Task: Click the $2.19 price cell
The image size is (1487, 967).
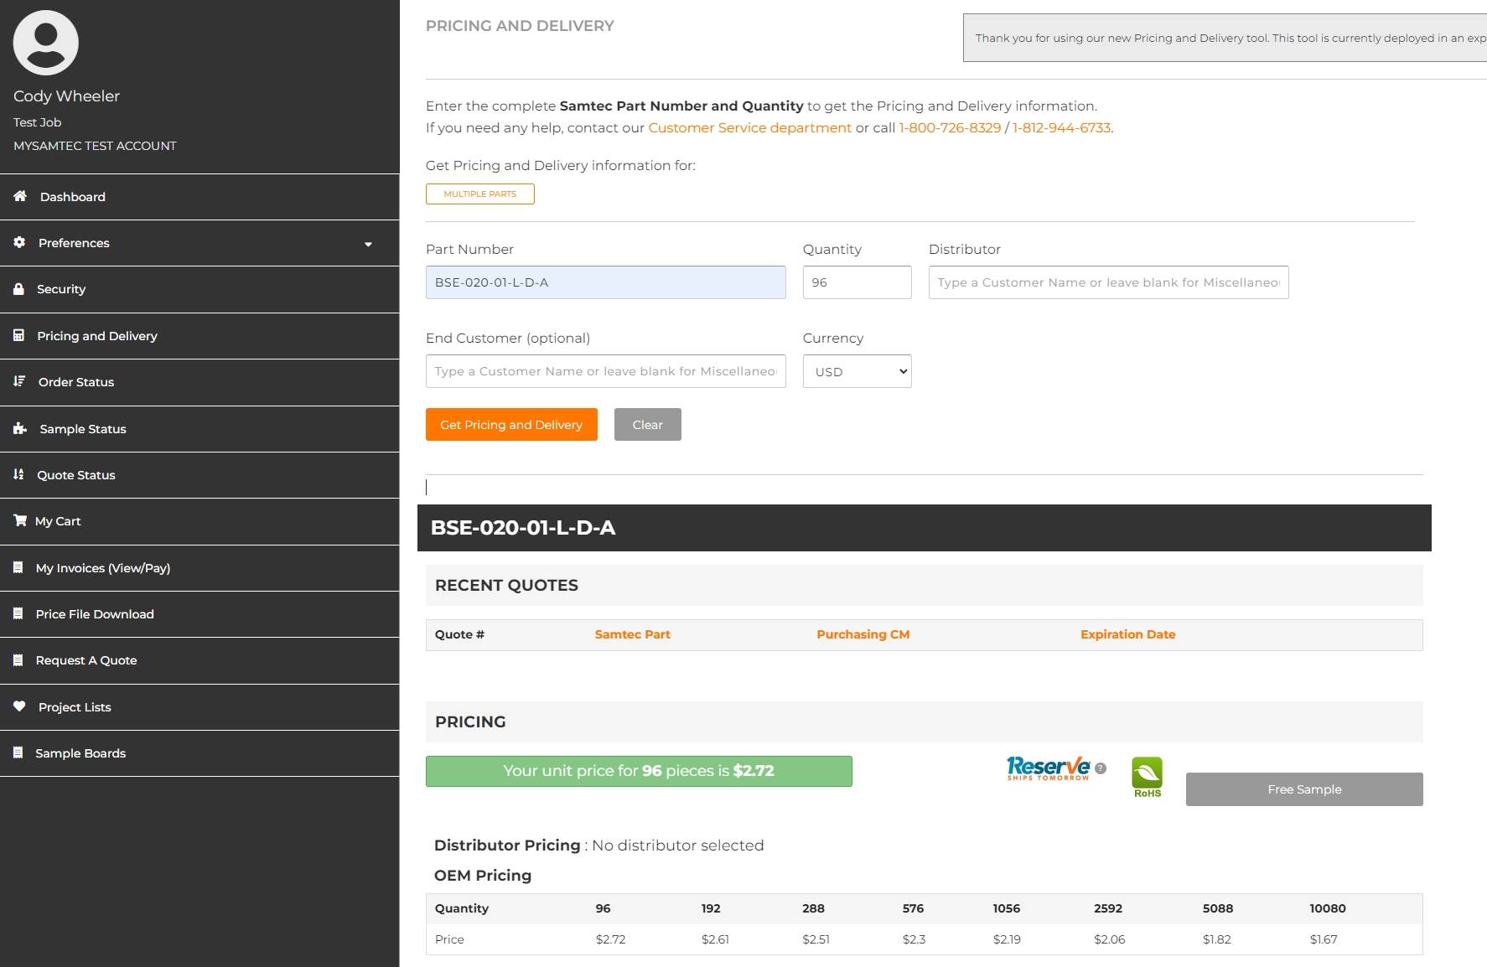Action: (1007, 939)
